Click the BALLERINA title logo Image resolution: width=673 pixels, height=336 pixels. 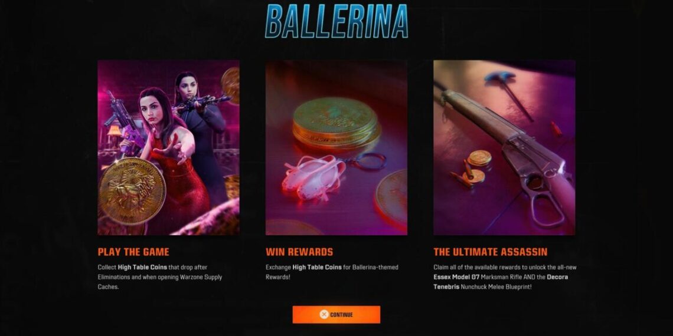pyautogui.click(x=336, y=21)
